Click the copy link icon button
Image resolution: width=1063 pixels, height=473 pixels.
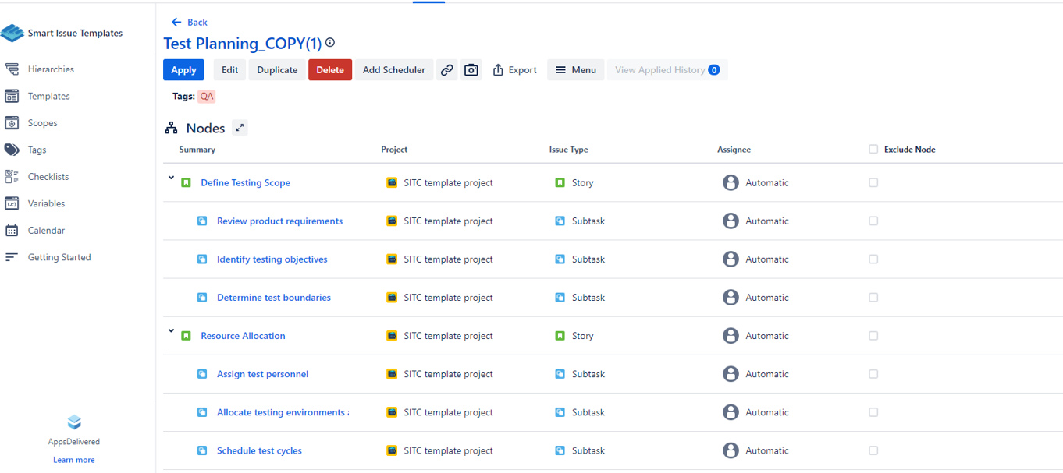pyautogui.click(x=446, y=70)
